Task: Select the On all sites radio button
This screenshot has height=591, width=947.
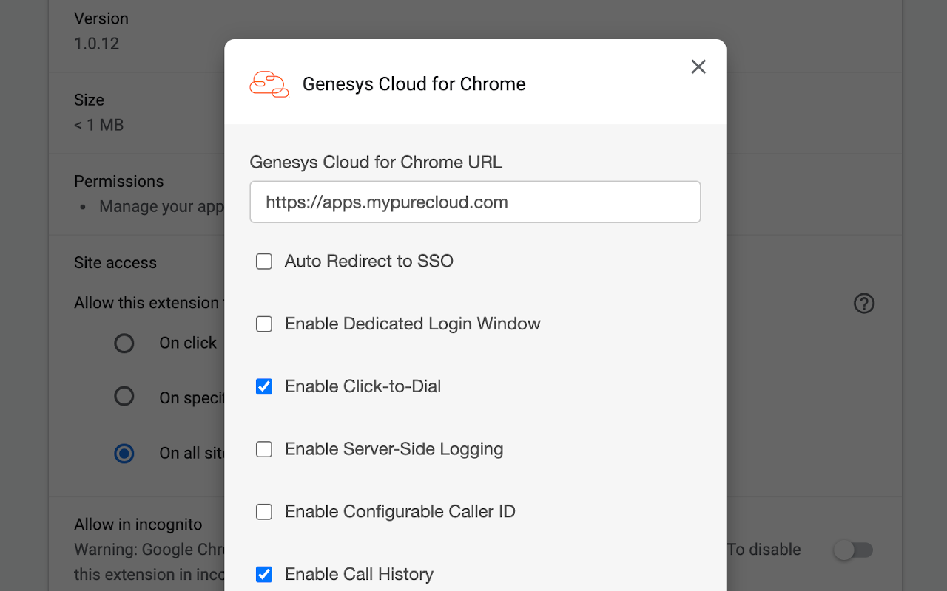Action: tap(124, 453)
